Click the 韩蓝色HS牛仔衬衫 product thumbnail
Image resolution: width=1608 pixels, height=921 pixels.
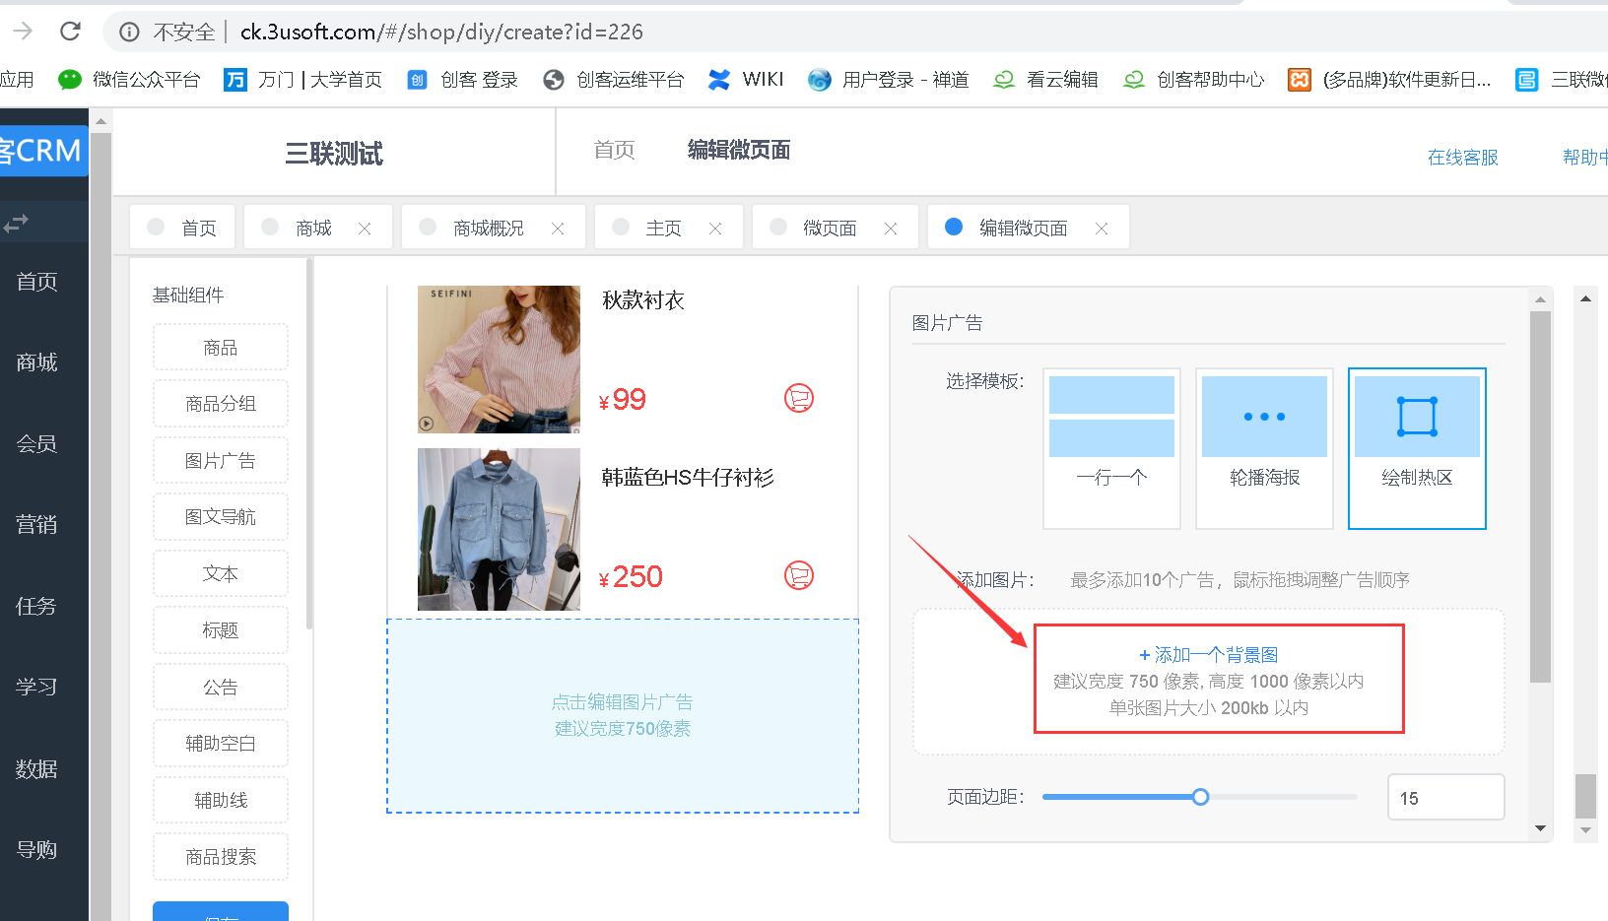499,530
